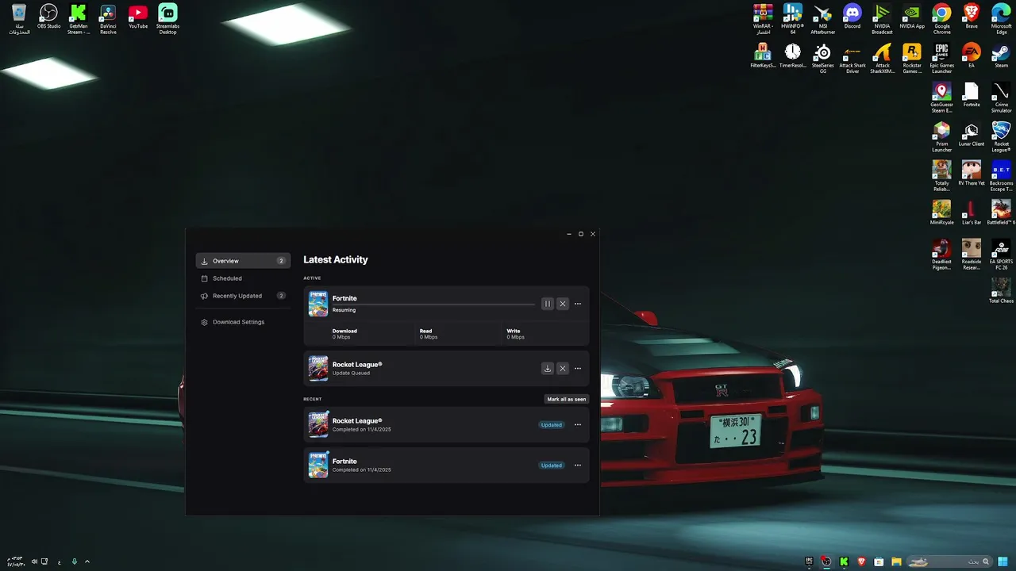Open MSI Afterburner desktop shortcut
Image resolution: width=1016 pixels, height=571 pixels.
coord(822,19)
